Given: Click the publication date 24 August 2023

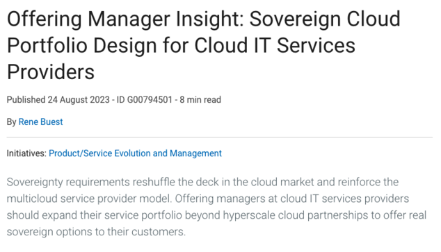Looking at the screenshot, I should pyautogui.click(x=79, y=100).
